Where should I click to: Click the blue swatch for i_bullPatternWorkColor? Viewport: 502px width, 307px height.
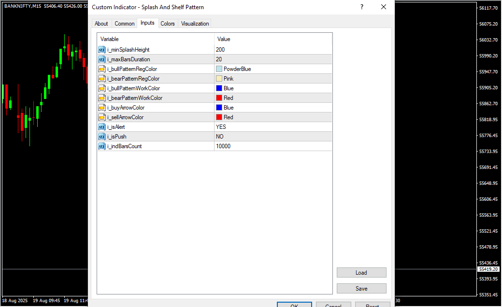point(219,88)
